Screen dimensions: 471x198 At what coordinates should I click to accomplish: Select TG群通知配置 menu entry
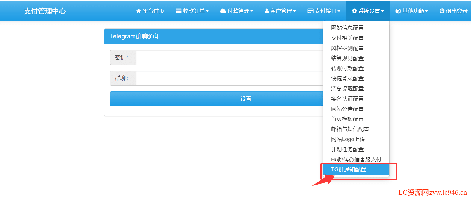(349, 170)
